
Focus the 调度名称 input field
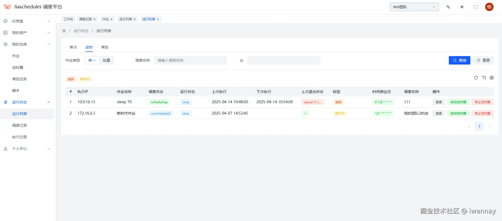pos(191,60)
